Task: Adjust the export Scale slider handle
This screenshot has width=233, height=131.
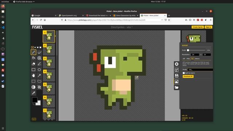Action: 188,50
